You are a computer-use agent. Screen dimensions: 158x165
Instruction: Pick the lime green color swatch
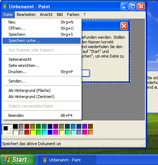coord(39,132)
